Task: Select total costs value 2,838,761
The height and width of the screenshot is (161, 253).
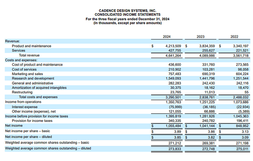Action: pyautogui.click(x=207, y=97)
